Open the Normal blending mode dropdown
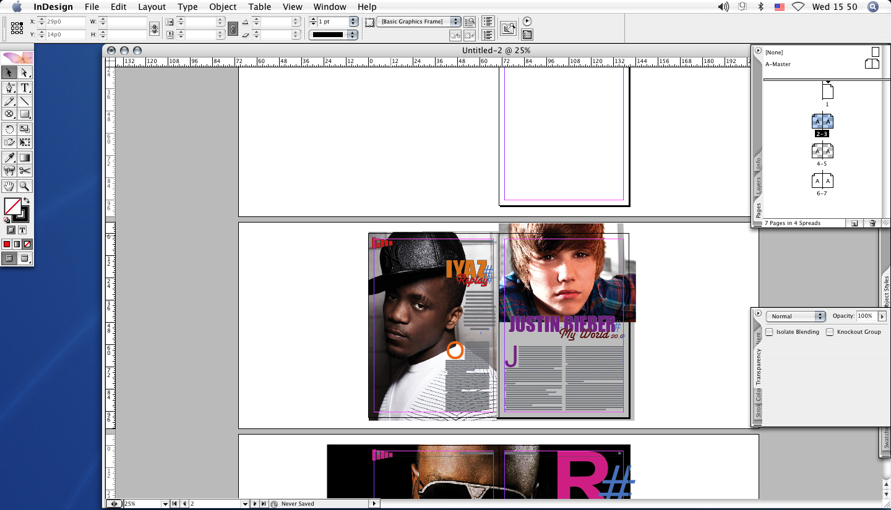This screenshot has width=891, height=510. pyautogui.click(x=795, y=316)
